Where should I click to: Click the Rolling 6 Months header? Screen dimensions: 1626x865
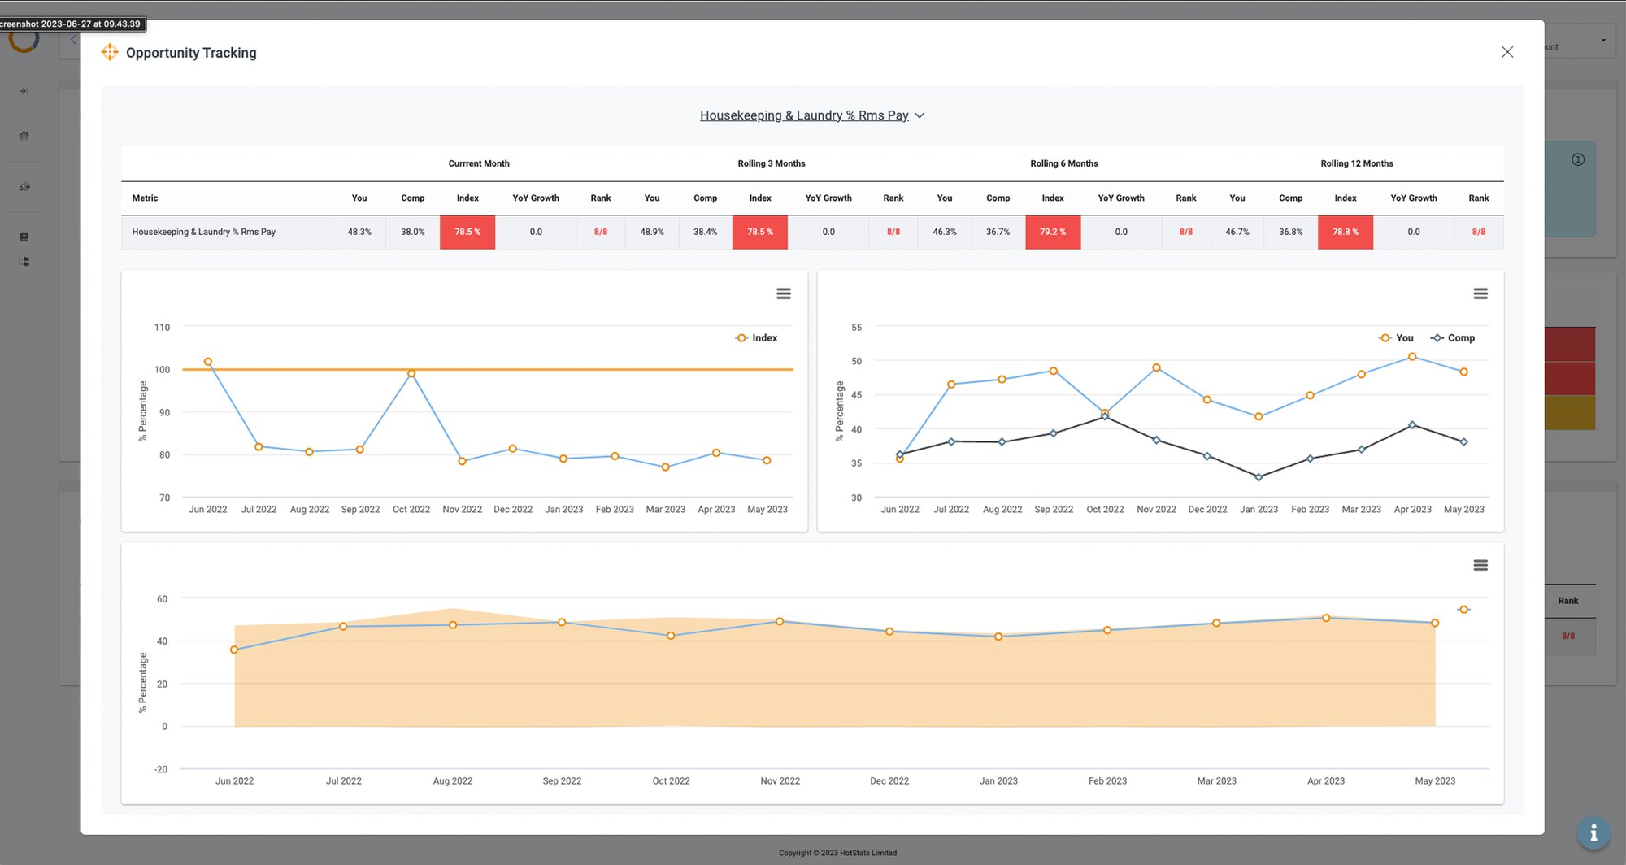(x=1064, y=164)
